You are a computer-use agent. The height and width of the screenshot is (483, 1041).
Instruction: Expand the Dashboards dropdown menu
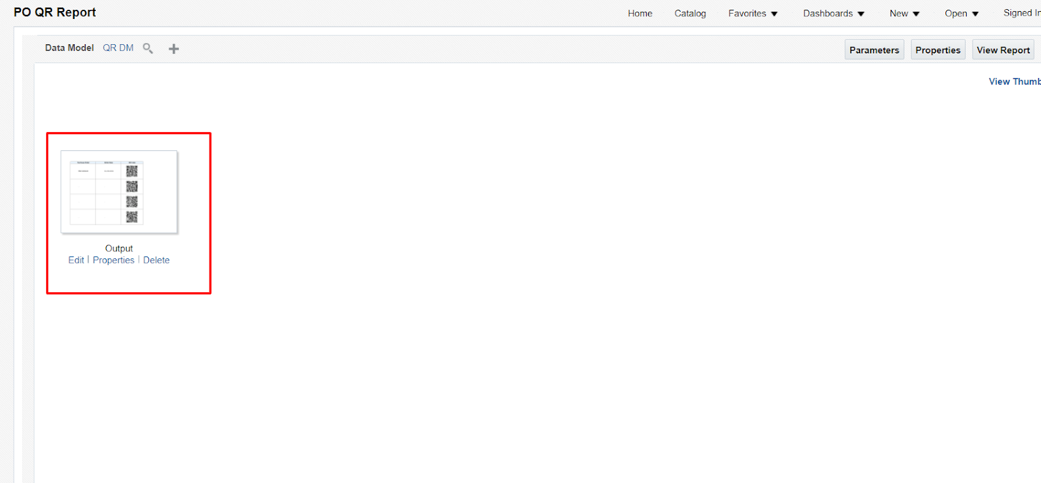click(x=833, y=13)
